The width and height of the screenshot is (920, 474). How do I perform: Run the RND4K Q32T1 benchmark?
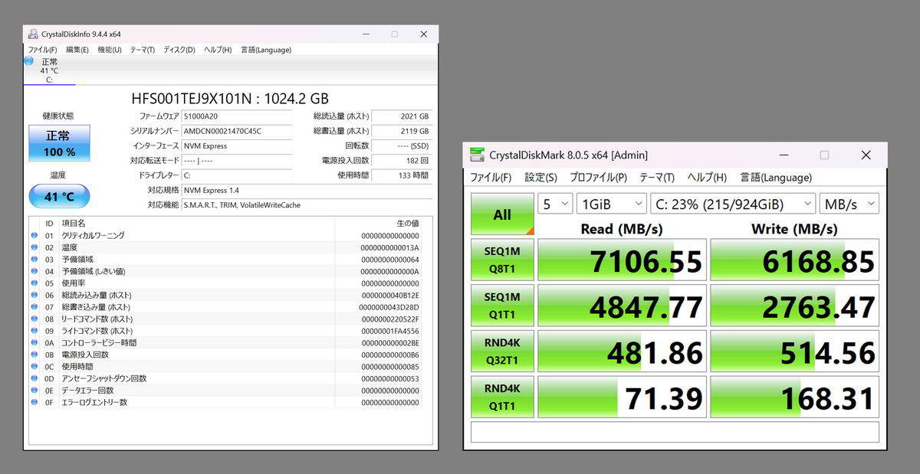pos(502,352)
